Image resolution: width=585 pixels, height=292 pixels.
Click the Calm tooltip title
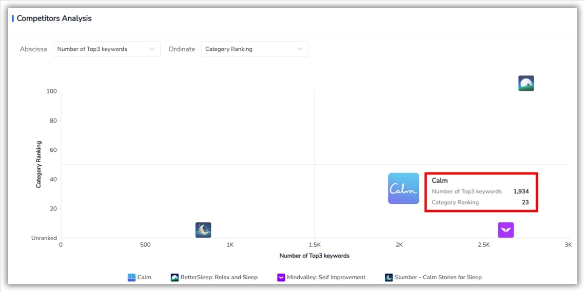440,181
